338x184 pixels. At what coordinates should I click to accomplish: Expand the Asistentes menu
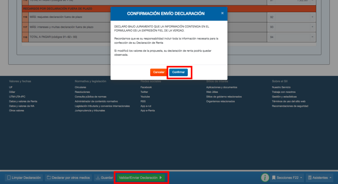click(x=320, y=178)
